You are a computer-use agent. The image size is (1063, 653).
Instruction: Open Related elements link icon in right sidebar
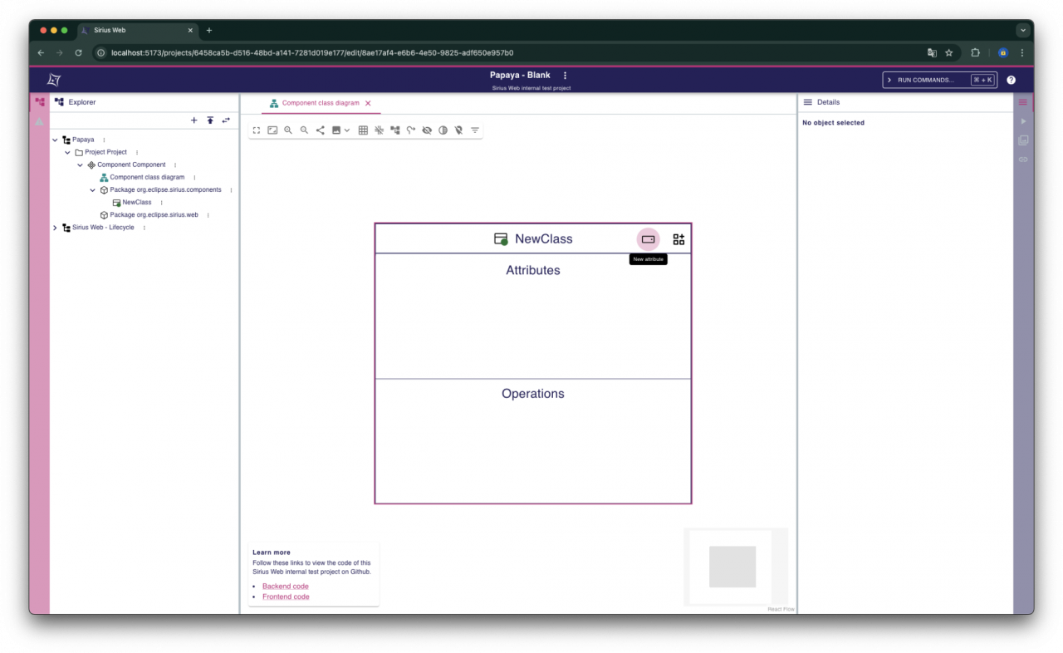(1023, 159)
